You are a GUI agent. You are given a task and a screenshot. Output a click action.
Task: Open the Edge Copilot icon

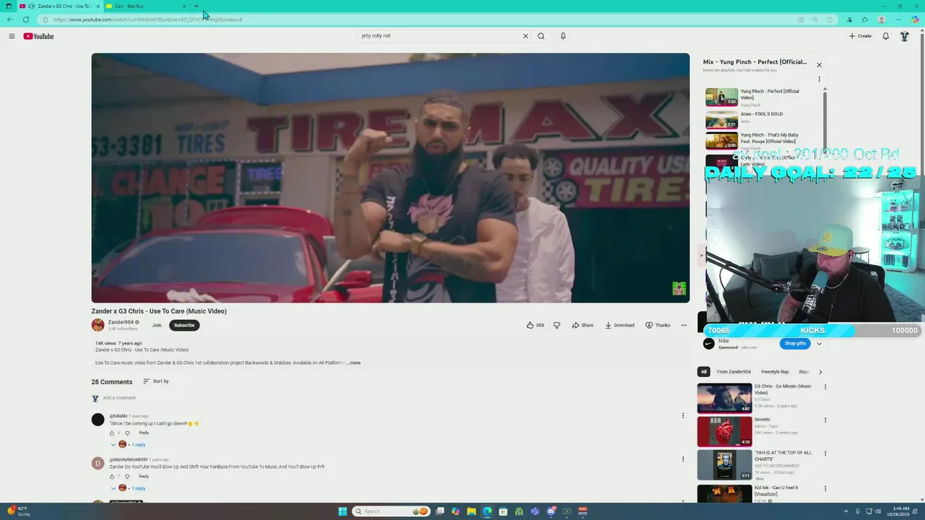(x=915, y=19)
